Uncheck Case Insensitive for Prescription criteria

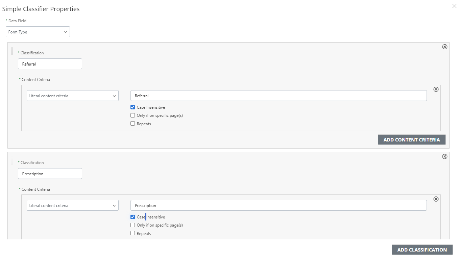tap(133, 217)
